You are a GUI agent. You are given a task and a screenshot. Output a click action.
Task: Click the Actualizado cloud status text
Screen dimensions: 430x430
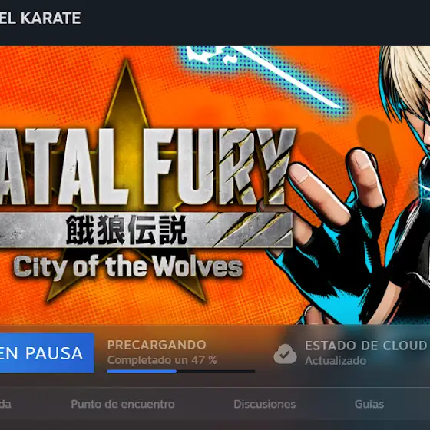336,361
